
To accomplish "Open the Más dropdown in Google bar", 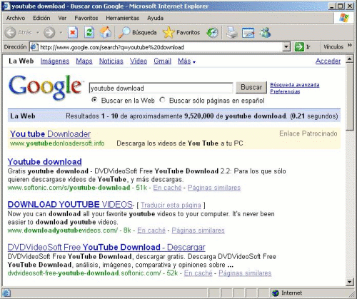I will (187, 61).
